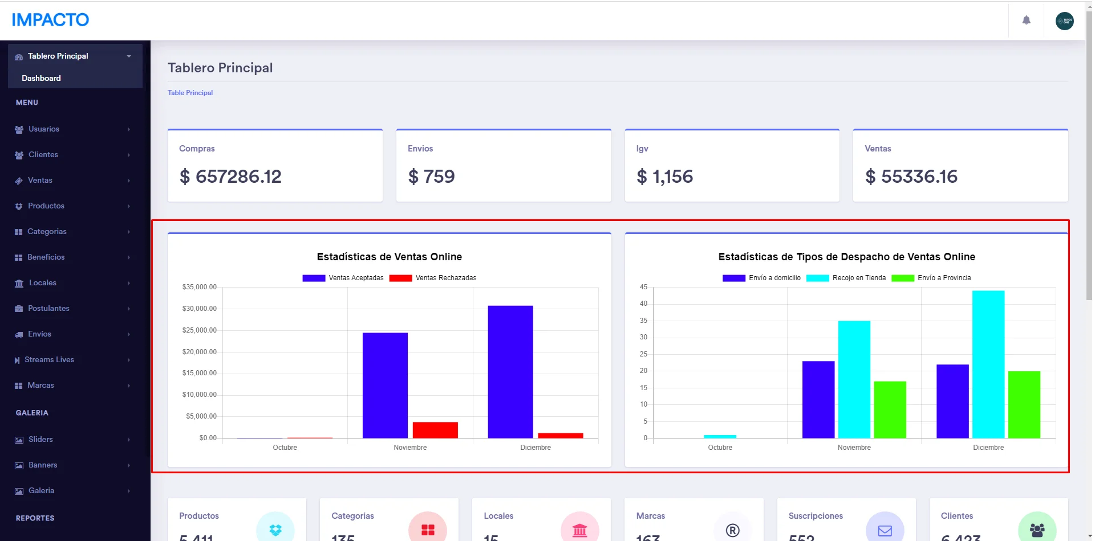The width and height of the screenshot is (1095, 541).
Task: Click the Table Principal breadcrumb link
Action: pyautogui.click(x=190, y=93)
